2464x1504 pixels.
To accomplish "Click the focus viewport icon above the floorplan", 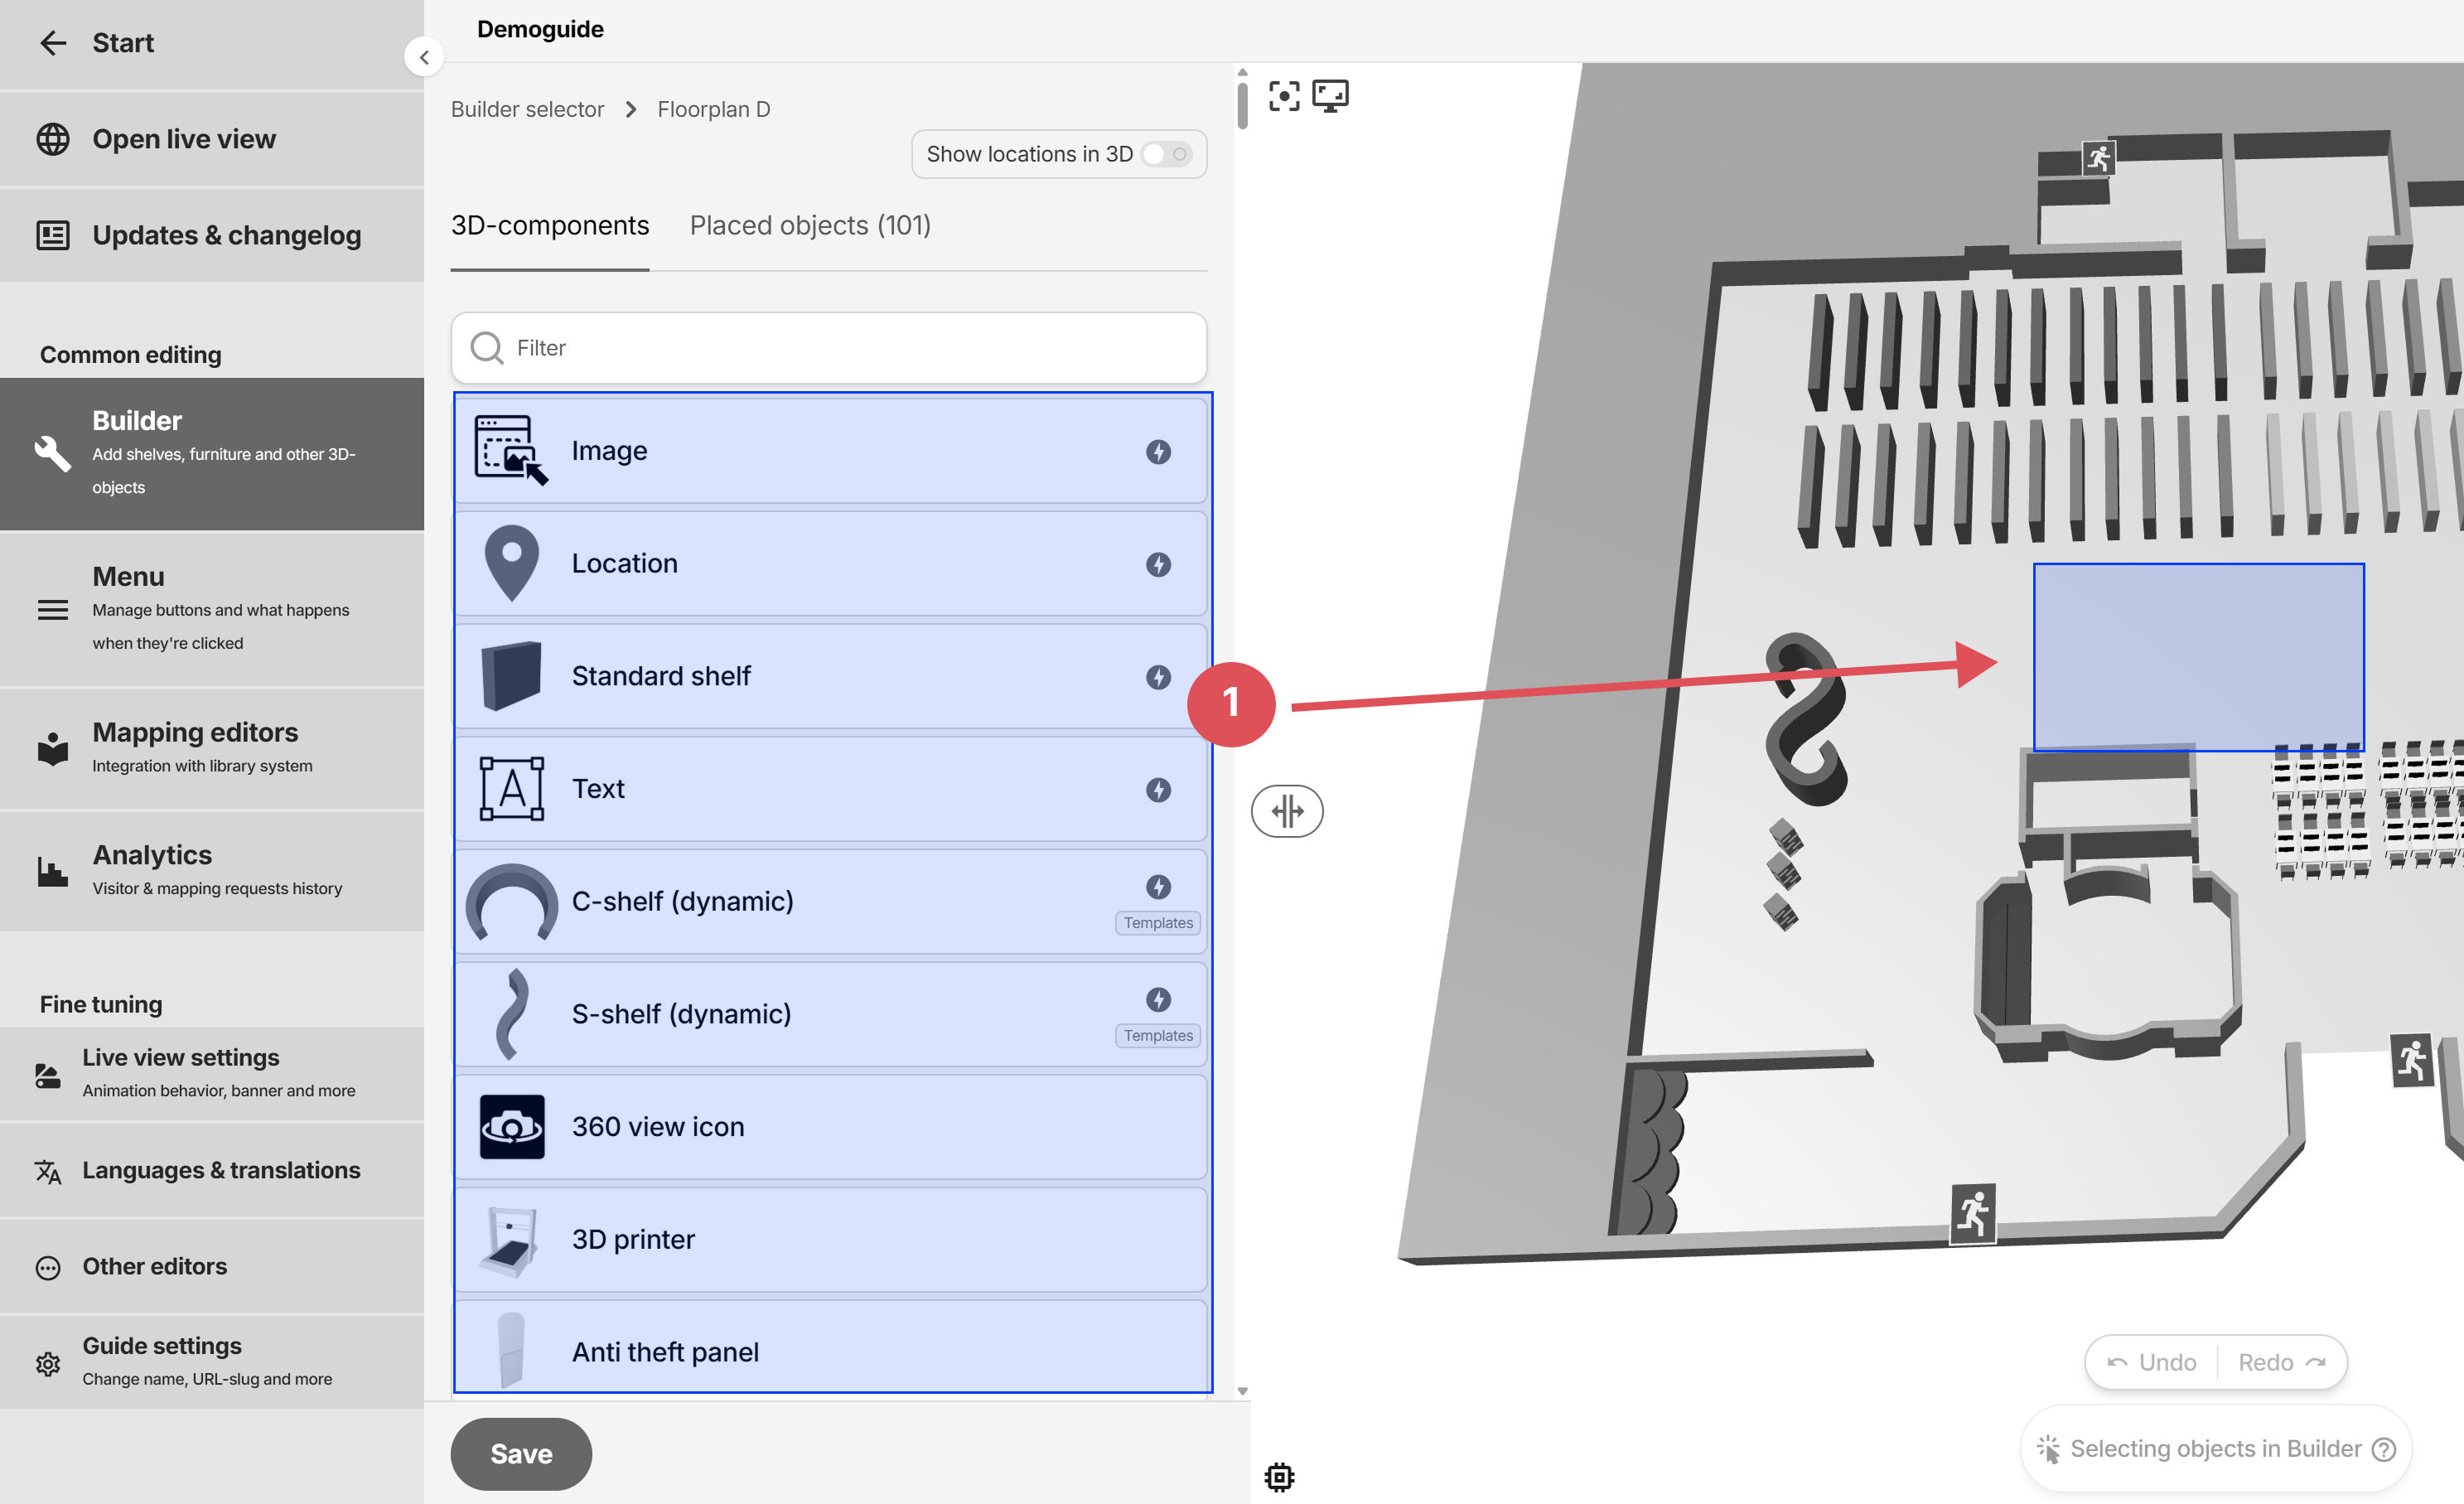I will pyautogui.click(x=1285, y=95).
